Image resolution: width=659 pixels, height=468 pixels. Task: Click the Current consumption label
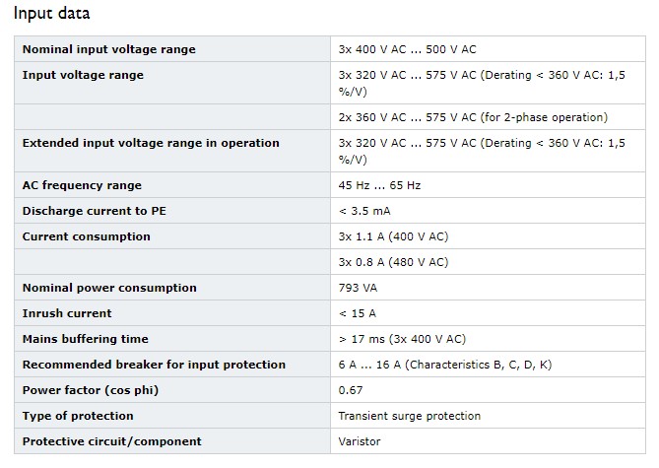(86, 236)
